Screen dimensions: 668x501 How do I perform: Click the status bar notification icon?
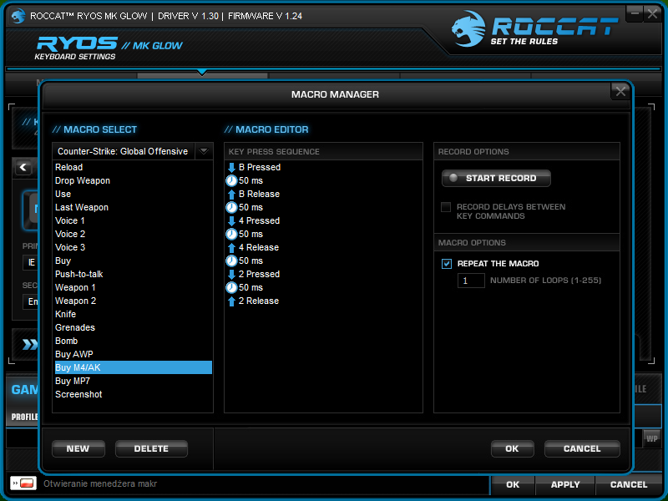point(23,483)
